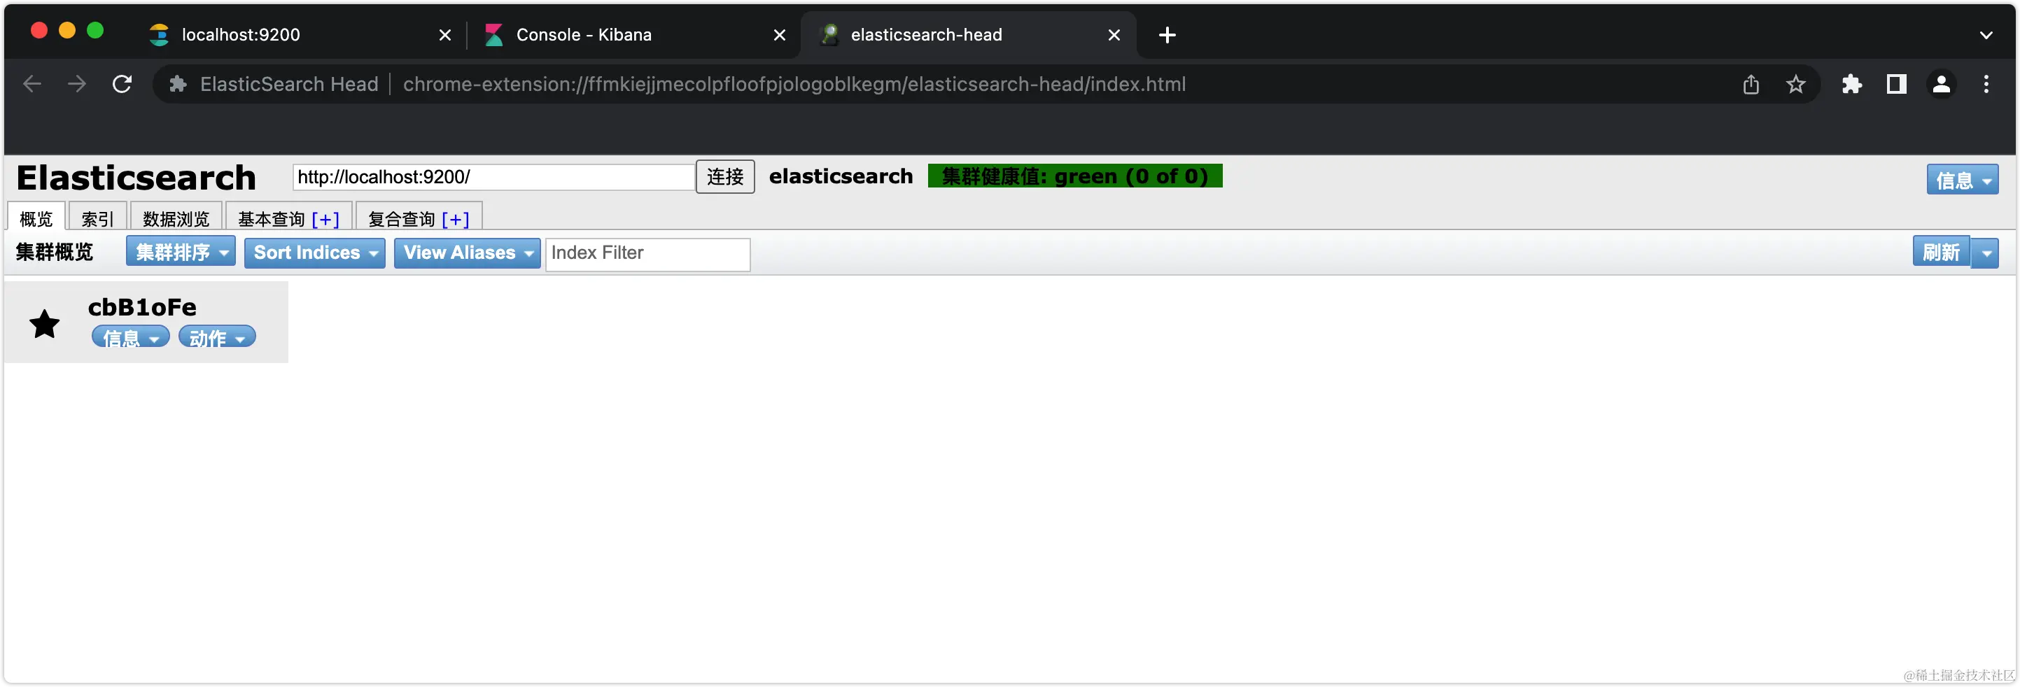2020x687 pixels.
Task: Open the 索引 indices tab
Action: (97, 218)
